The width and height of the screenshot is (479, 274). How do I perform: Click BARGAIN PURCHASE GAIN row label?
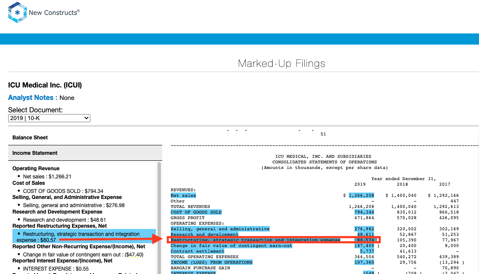pos(200,268)
